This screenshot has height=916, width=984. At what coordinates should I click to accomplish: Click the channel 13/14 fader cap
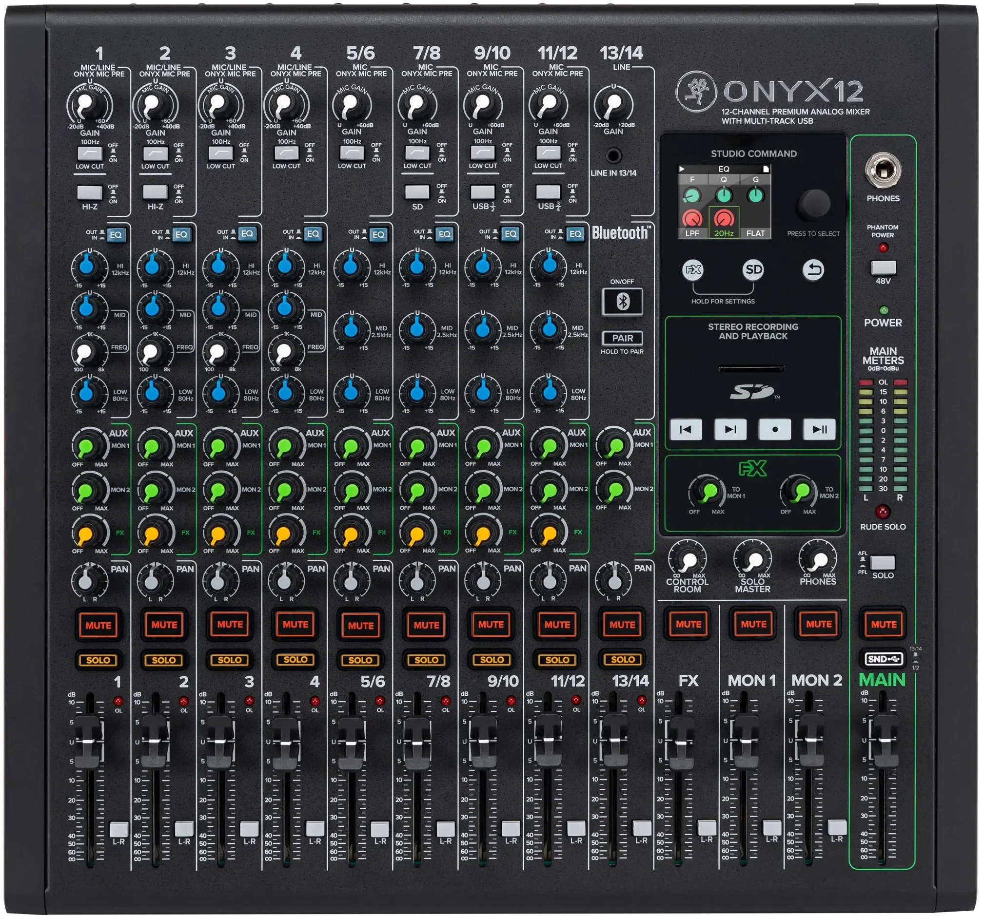(614, 741)
